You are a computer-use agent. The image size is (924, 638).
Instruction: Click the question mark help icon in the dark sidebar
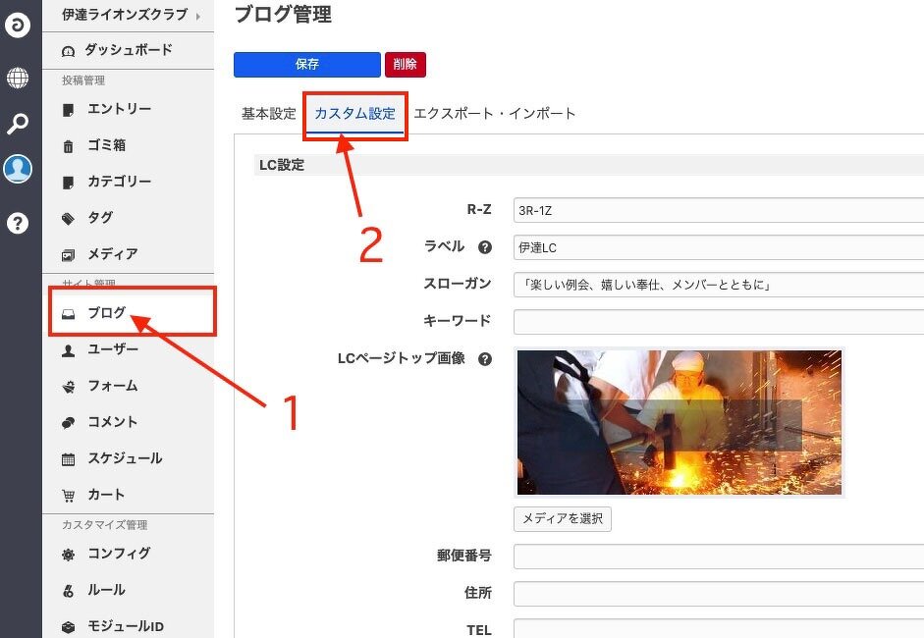[x=18, y=223]
